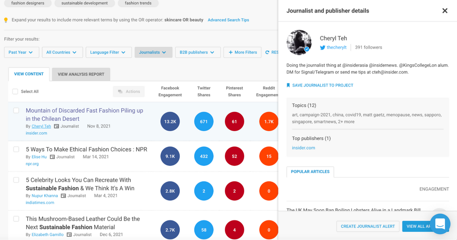Select the Popular Articles tab
The width and height of the screenshot is (457, 240).
tap(310, 172)
